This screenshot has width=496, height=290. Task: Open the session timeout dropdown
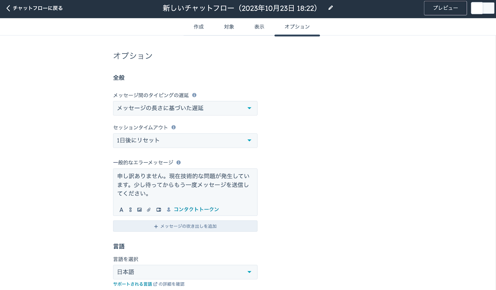[185, 140]
